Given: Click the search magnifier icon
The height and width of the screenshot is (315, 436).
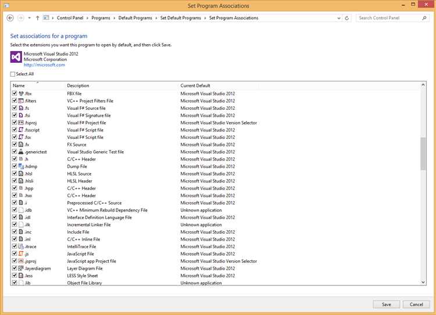Looking at the screenshot, I should coord(424,18).
